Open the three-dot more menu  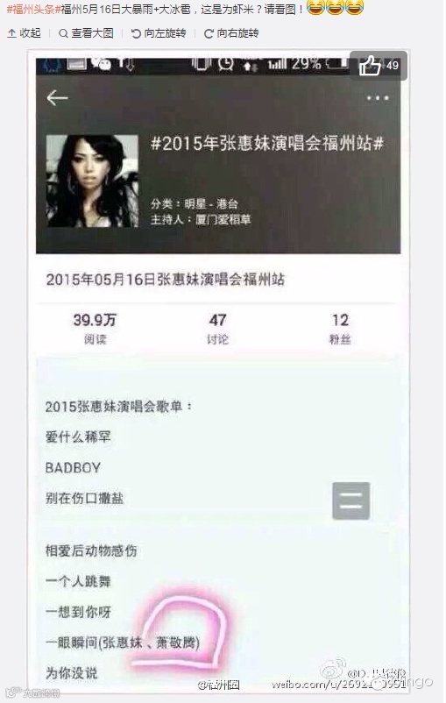click(x=378, y=98)
